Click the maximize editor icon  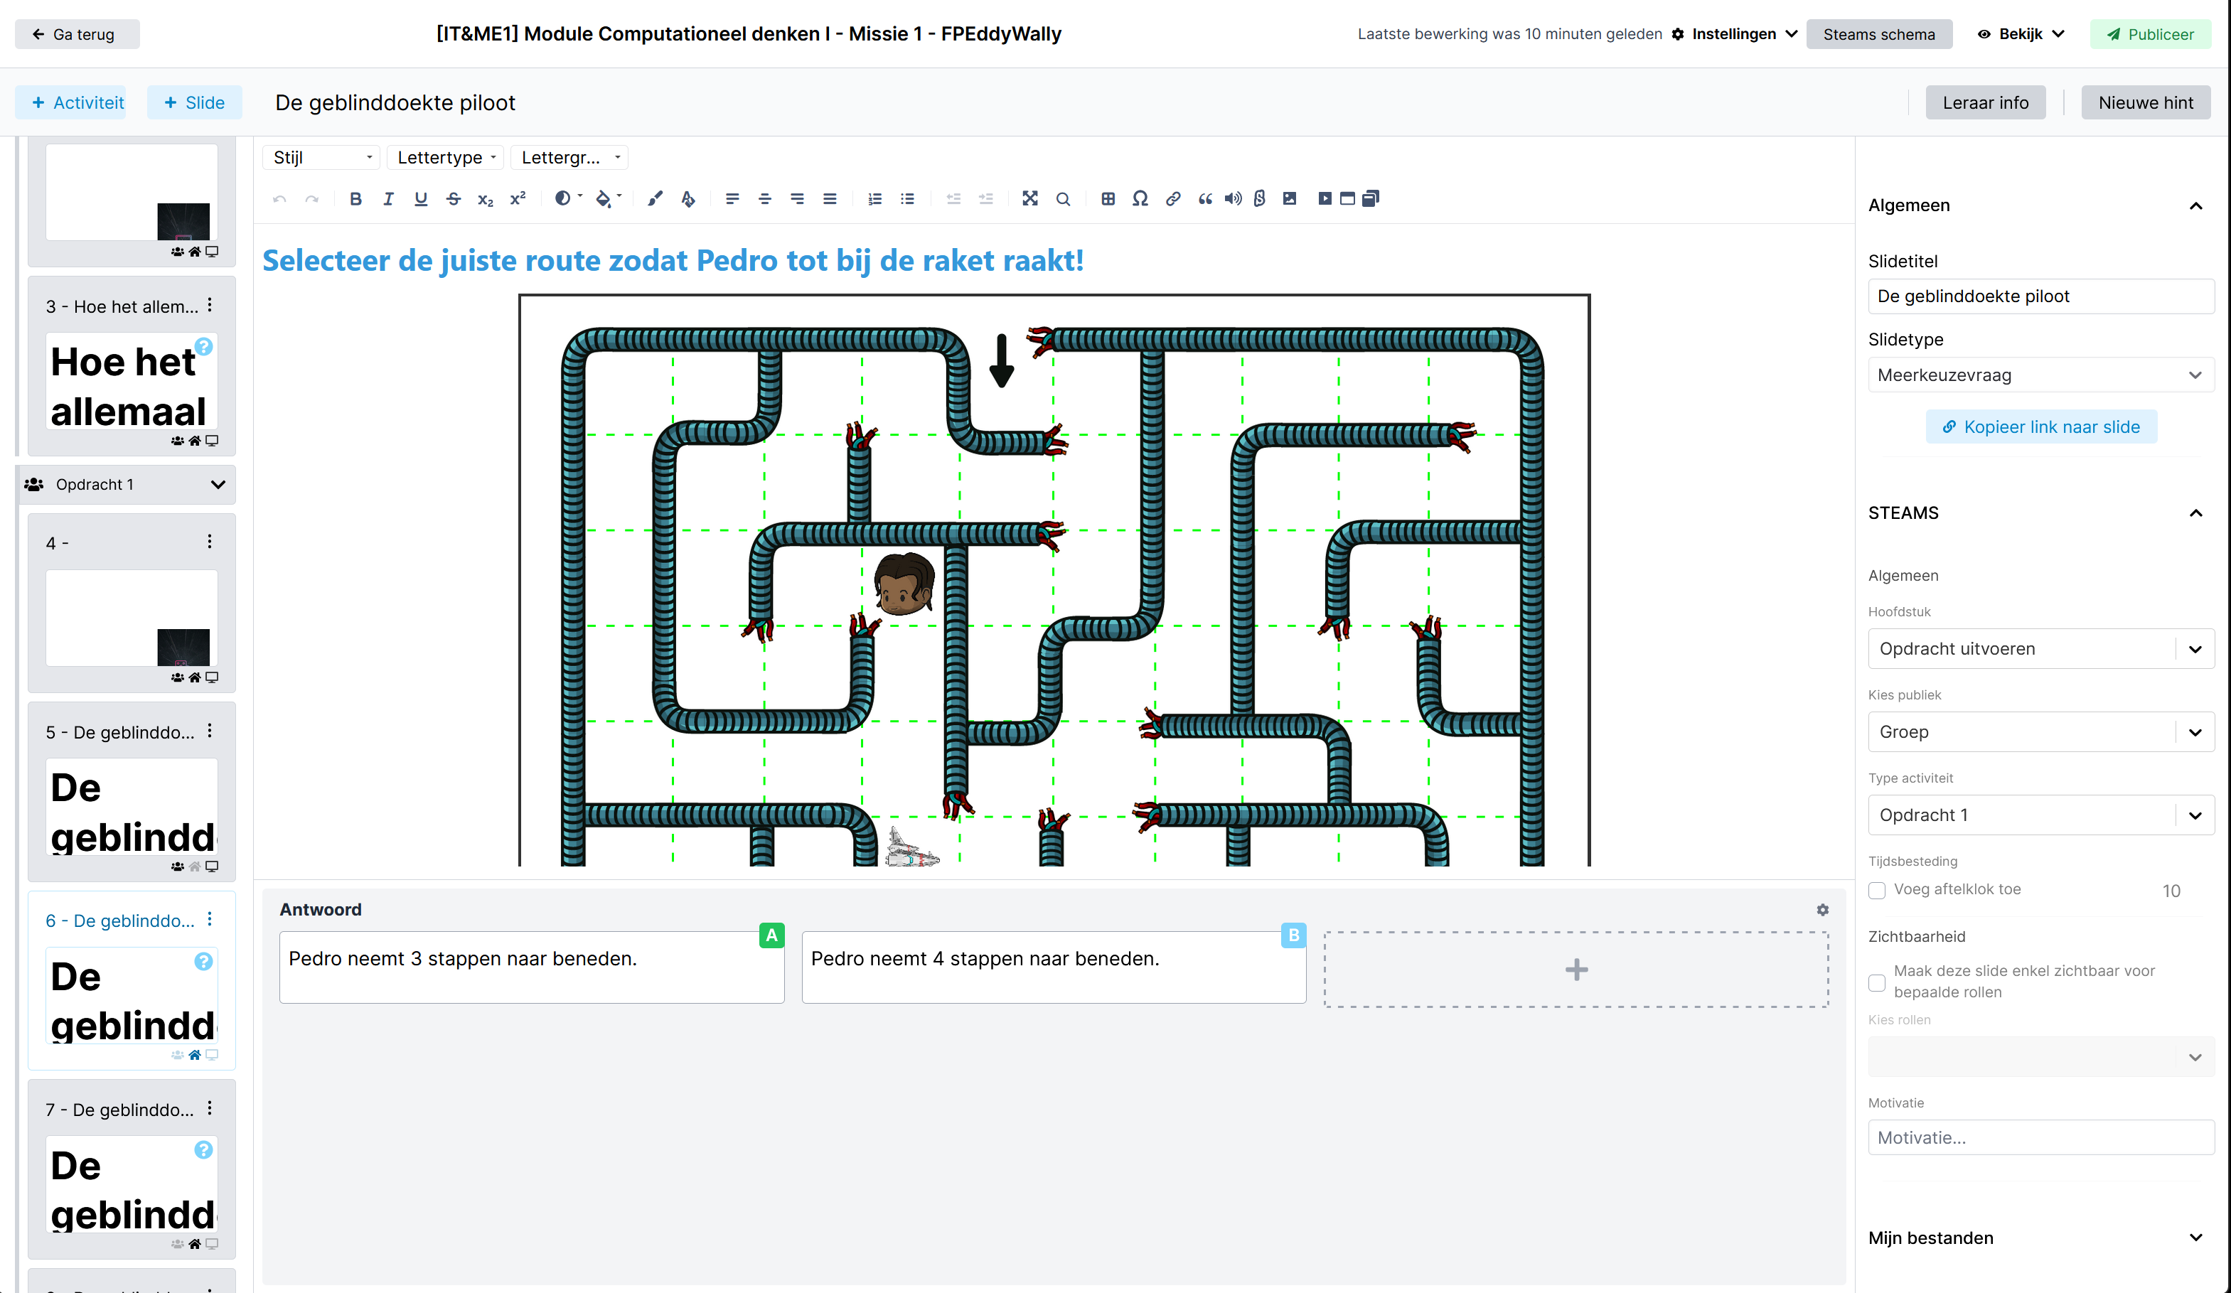[1029, 198]
